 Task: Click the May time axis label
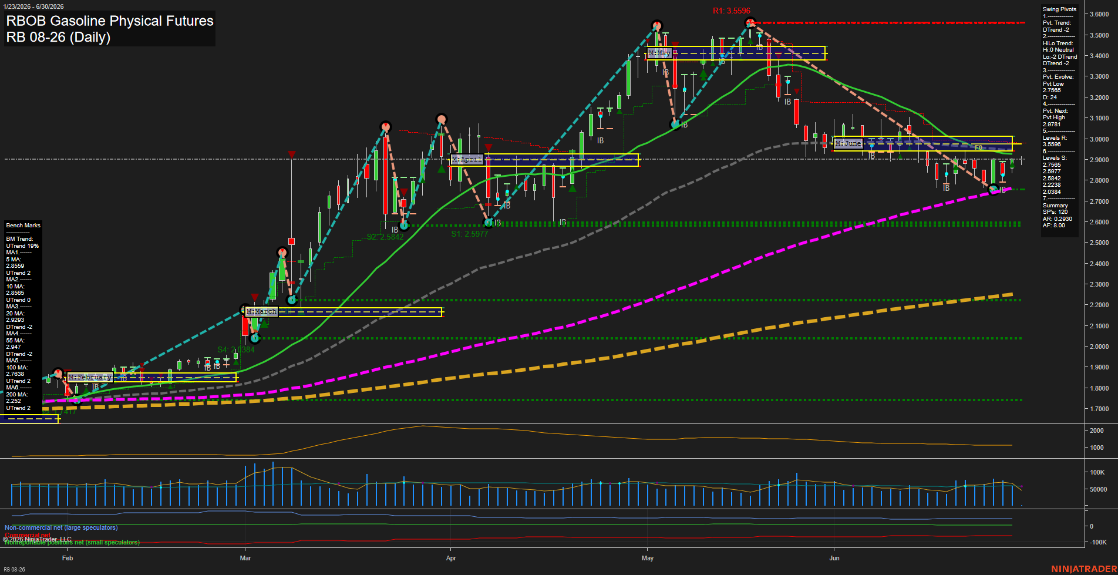648,558
